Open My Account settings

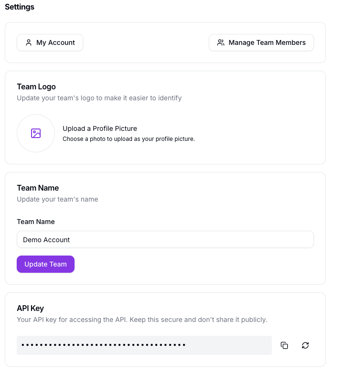(x=50, y=43)
